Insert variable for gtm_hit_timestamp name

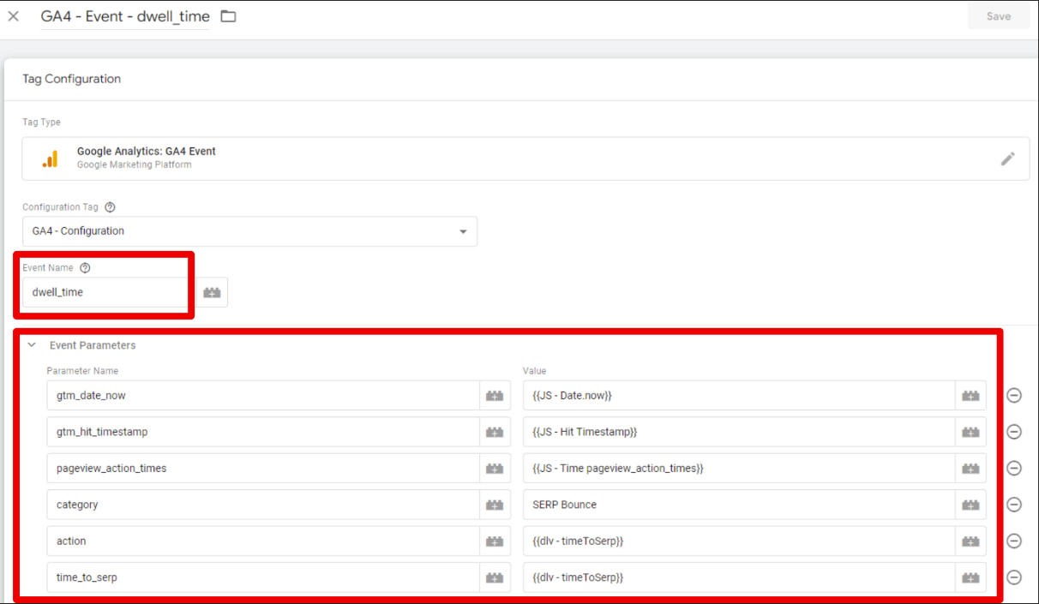495,432
